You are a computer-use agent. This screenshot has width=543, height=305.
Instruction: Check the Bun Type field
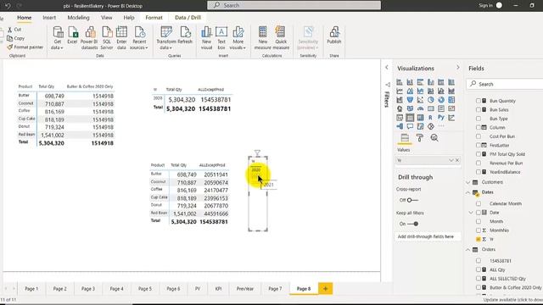[x=479, y=119]
